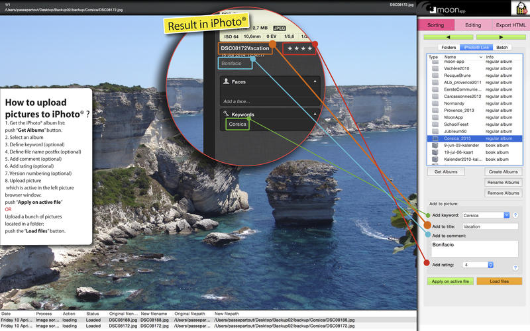
Task: Switch to the Folders segment
Action: click(449, 48)
